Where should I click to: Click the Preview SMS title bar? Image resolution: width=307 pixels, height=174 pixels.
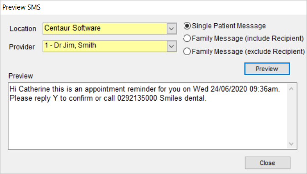pos(153,7)
